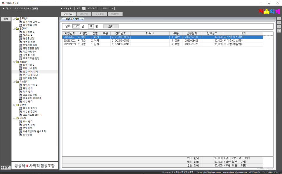This screenshot has width=282, height=174.
Task: Click the 연말결산 document icon
Action: tap(20, 128)
